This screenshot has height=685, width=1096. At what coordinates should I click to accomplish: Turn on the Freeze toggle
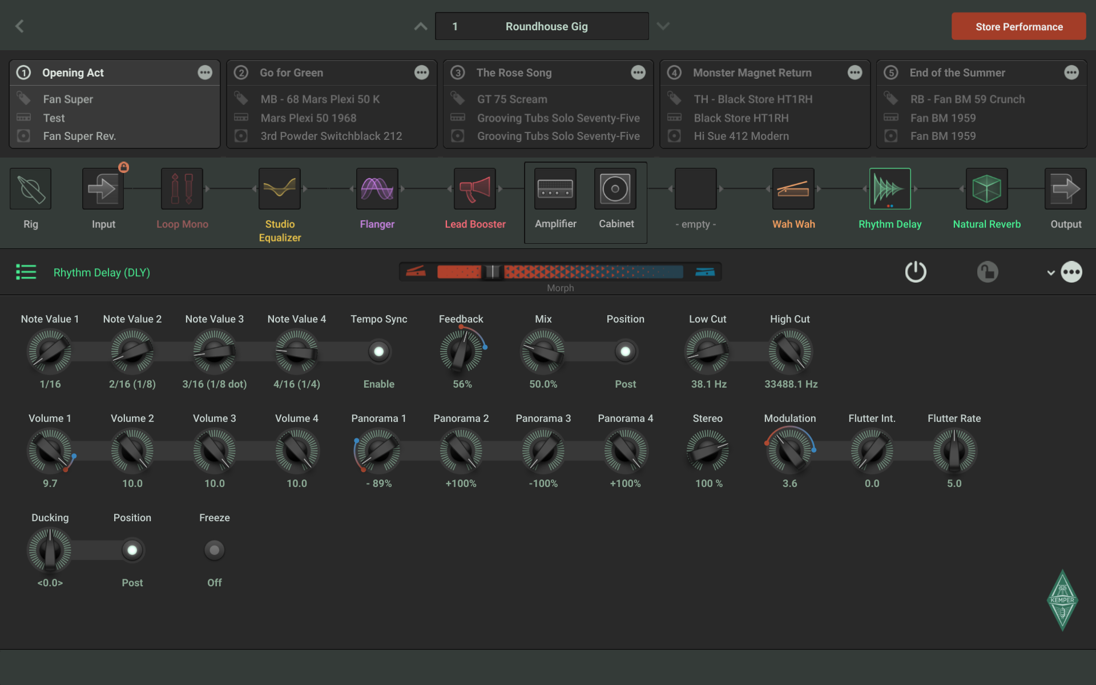coord(214,550)
